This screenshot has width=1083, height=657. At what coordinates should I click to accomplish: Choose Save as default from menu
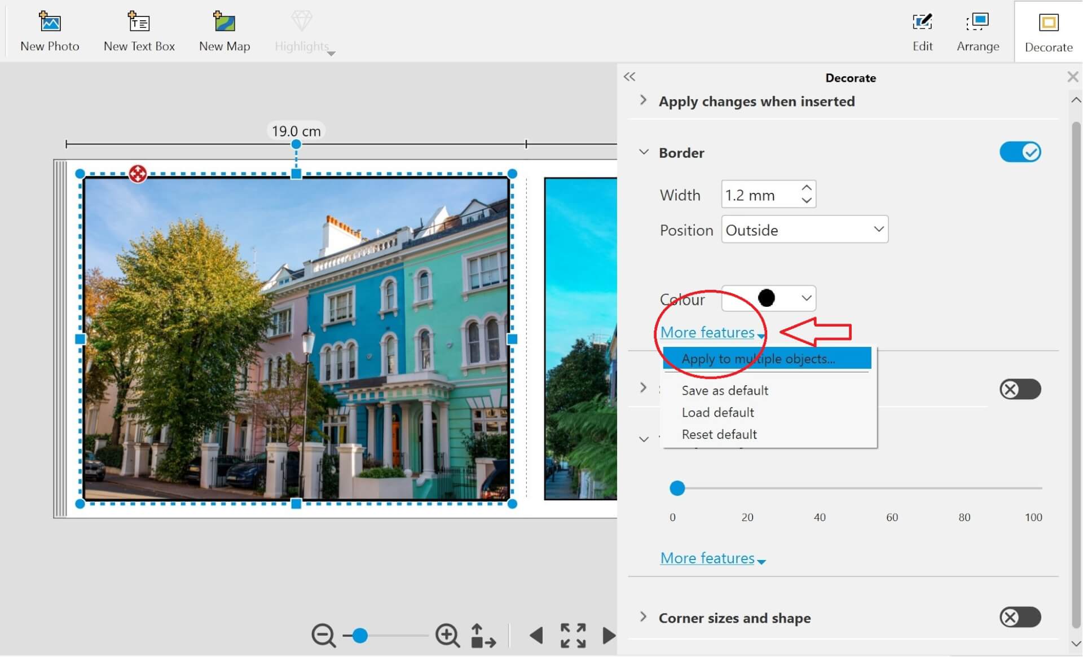point(725,390)
